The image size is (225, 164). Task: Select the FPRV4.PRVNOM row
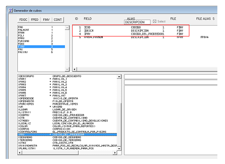pos(145,37)
